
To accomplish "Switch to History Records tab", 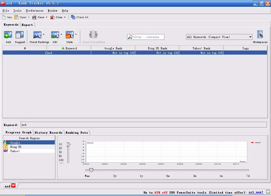I will pyautogui.click(x=48, y=132).
